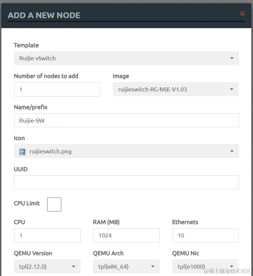
Task: Click the Template dropdown arrow
Action: [232, 58]
